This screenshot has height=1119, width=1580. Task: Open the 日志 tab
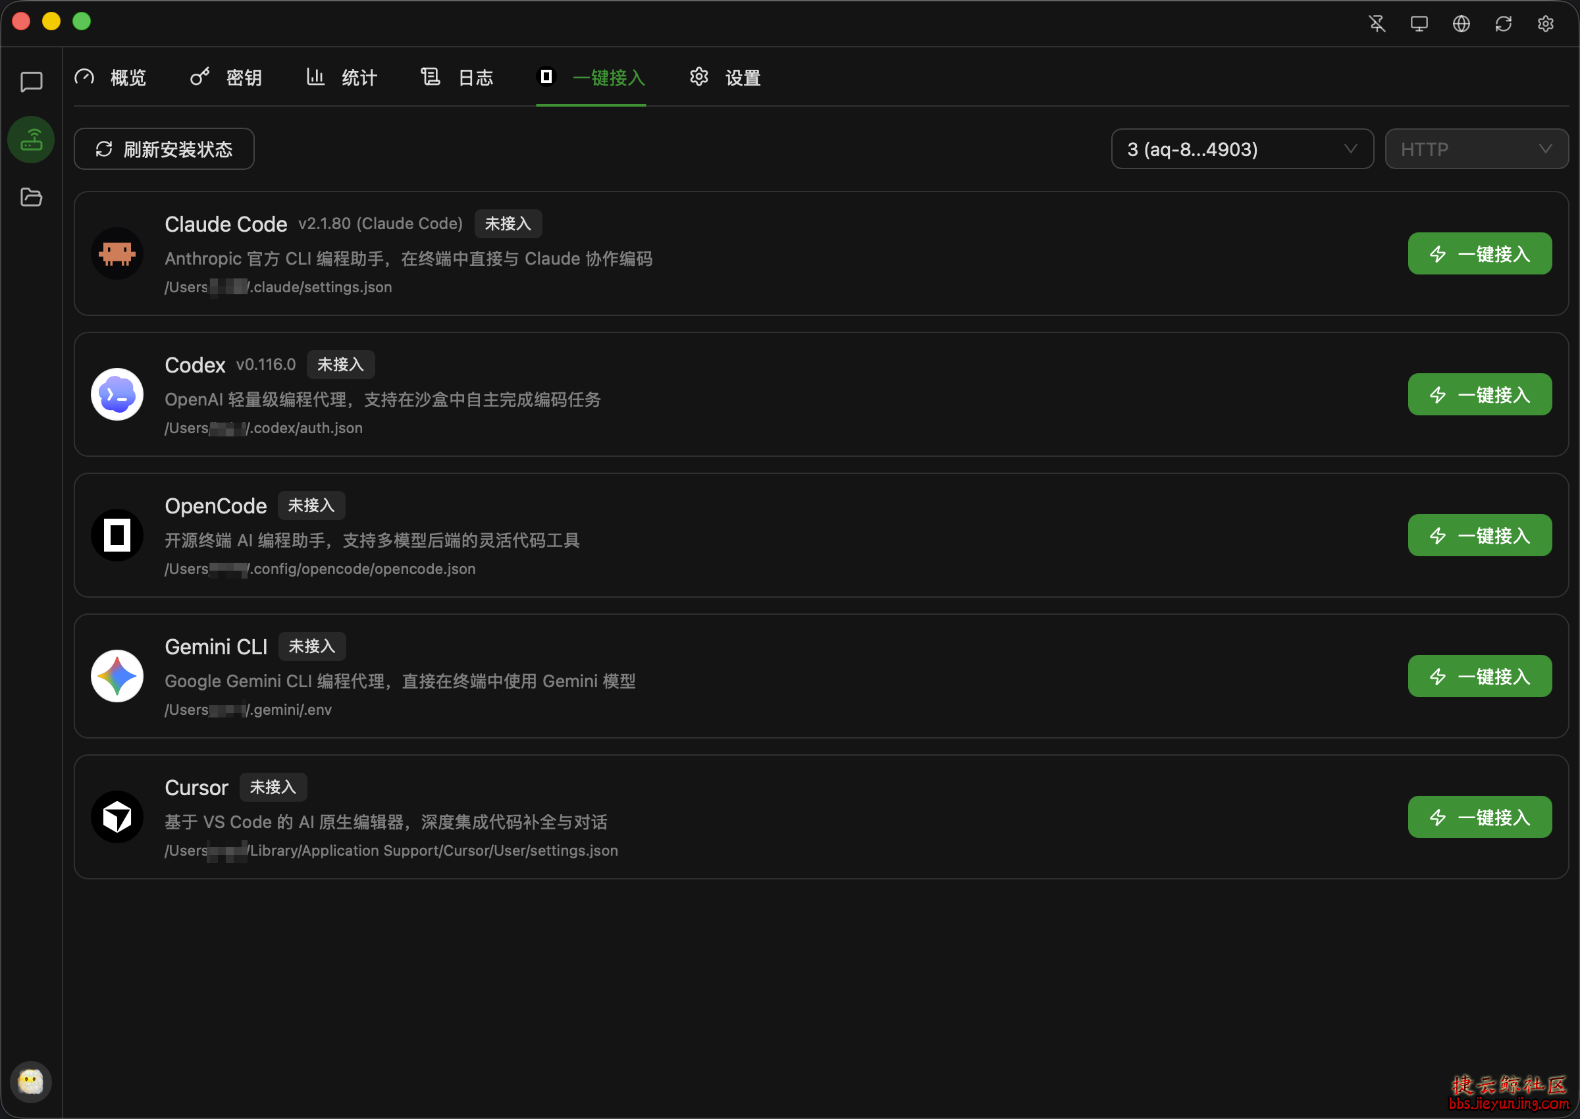coord(458,77)
